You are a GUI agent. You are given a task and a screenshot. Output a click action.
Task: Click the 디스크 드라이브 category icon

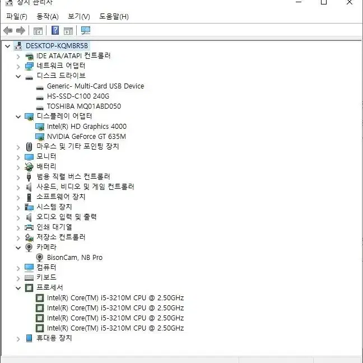point(29,77)
